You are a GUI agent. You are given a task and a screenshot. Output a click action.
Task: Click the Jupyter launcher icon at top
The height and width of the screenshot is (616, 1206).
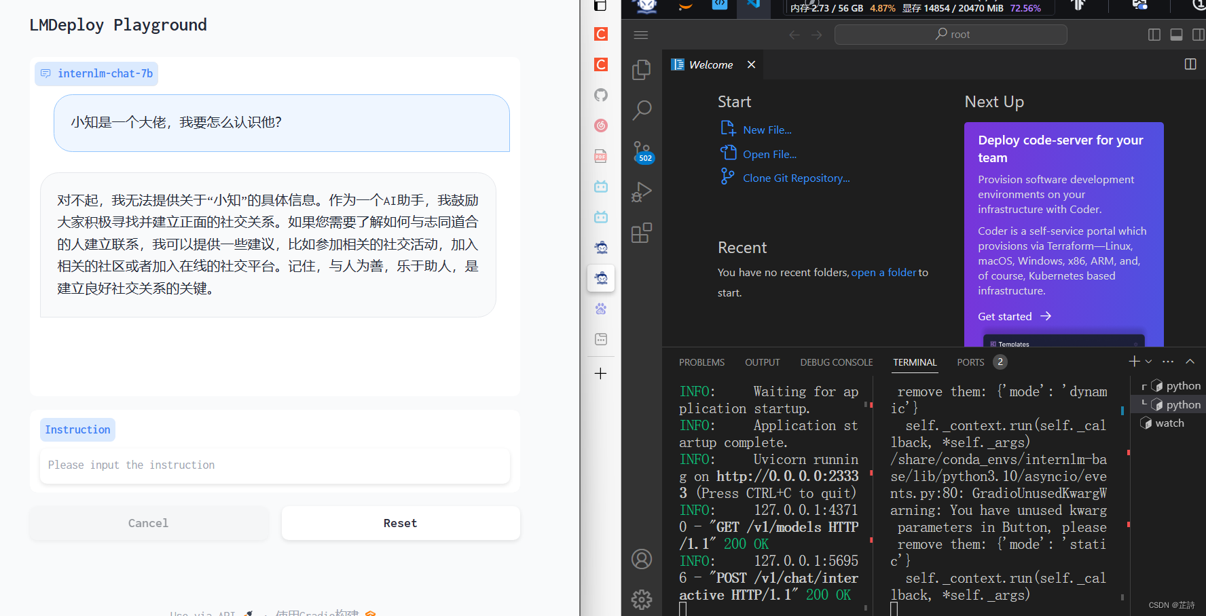pos(686,4)
